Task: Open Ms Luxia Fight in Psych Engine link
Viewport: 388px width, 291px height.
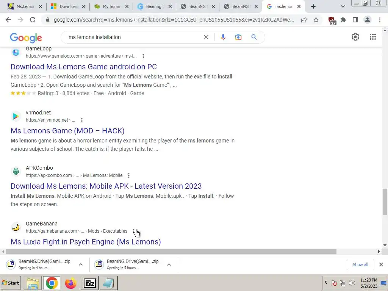Action: pyautogui.click(x=86, y=242)
